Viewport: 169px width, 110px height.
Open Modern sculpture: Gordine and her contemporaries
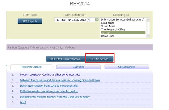coord(50,75)
